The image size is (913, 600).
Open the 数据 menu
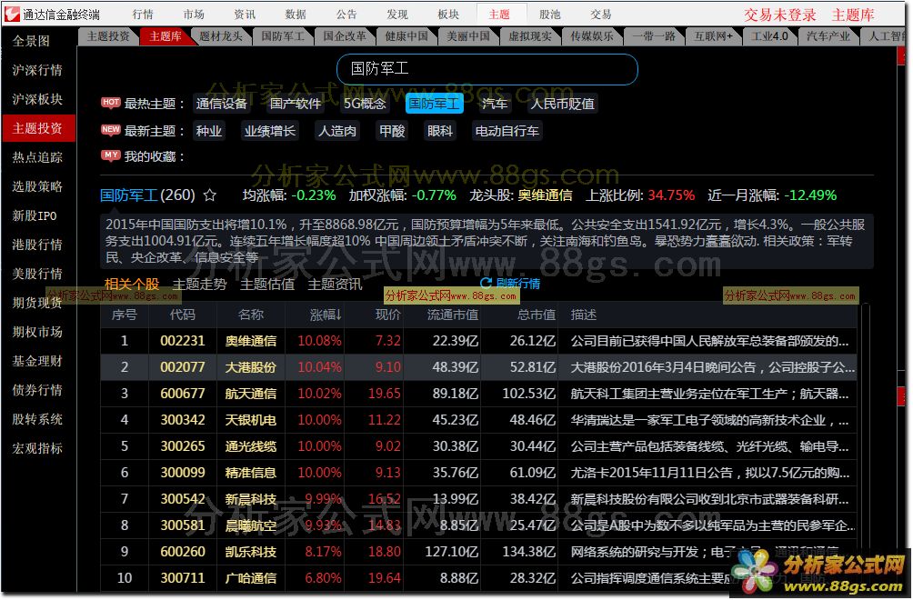[x=296, y=14]
